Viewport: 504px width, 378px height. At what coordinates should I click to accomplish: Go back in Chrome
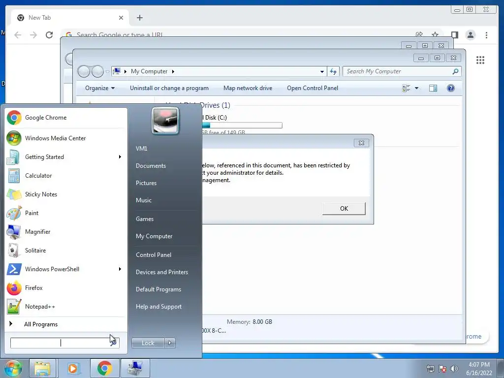(x=18, y=35)
